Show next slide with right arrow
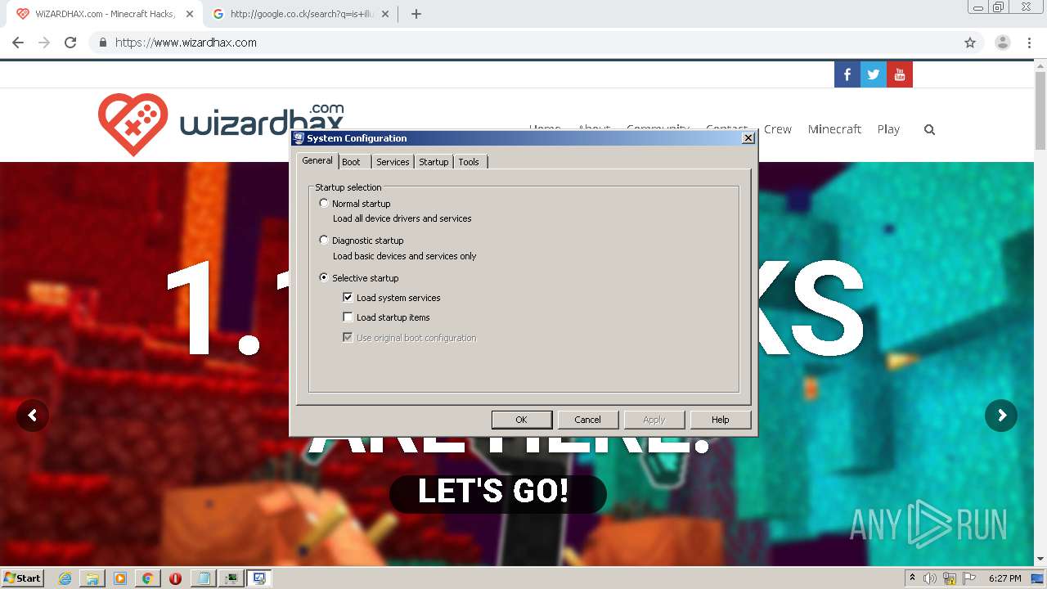Image resolution: width=1047 pixels, height=589 pixels. (x=1001, y=416)
